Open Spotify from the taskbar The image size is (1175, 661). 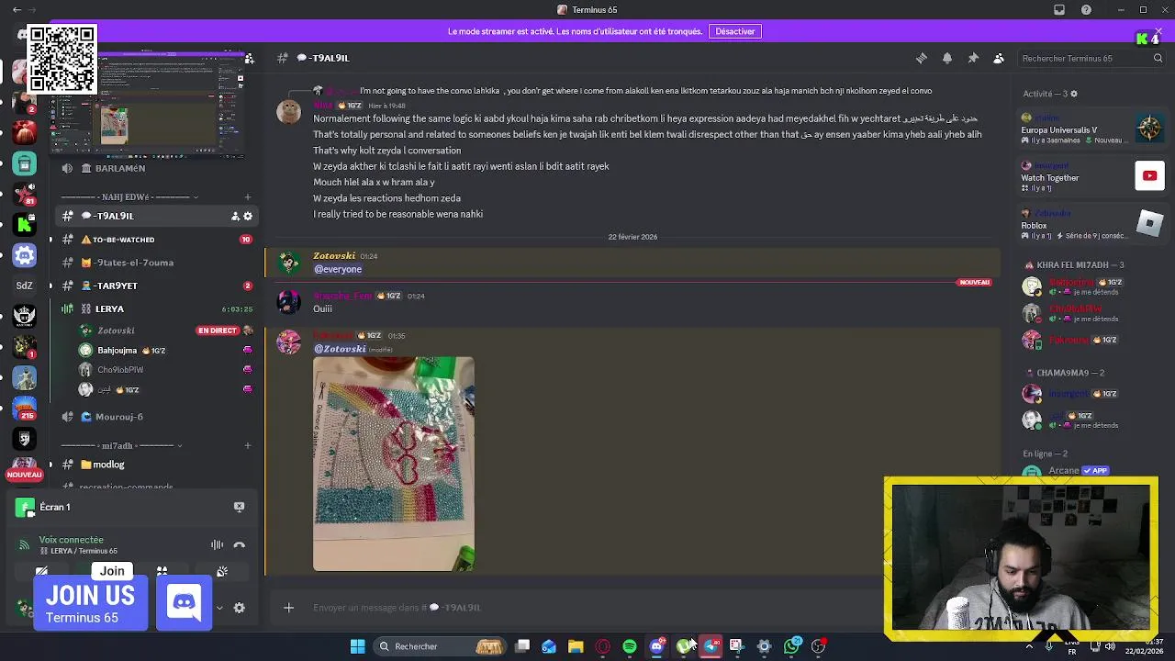click(630, 646)
